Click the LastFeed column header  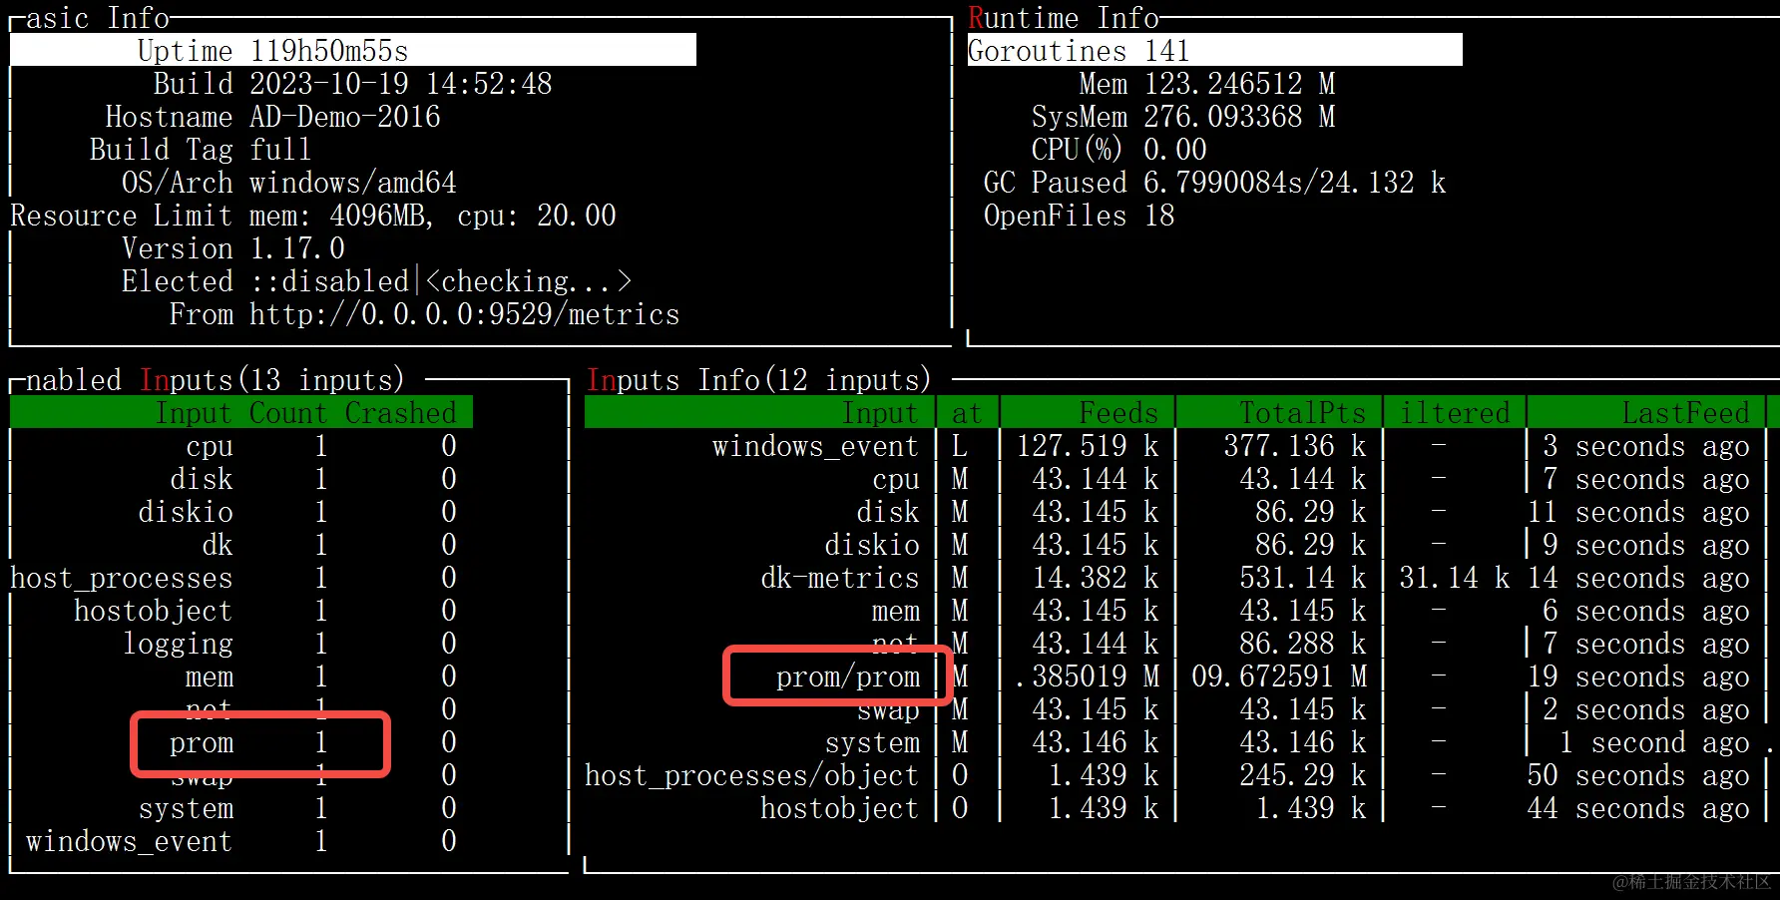(1685, 412)
